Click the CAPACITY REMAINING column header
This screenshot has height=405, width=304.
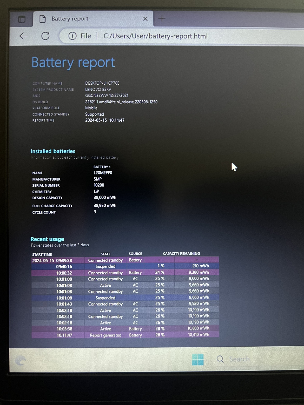(181, 253)
